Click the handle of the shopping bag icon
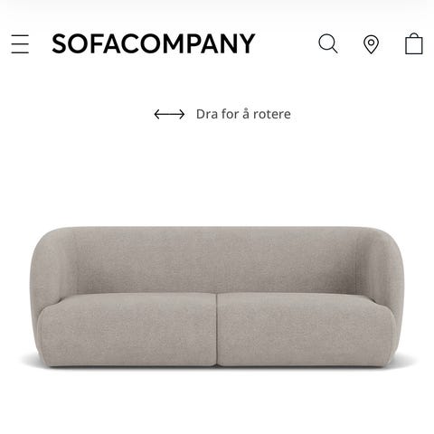Viewport: 434px width, 434px height. 414,34
